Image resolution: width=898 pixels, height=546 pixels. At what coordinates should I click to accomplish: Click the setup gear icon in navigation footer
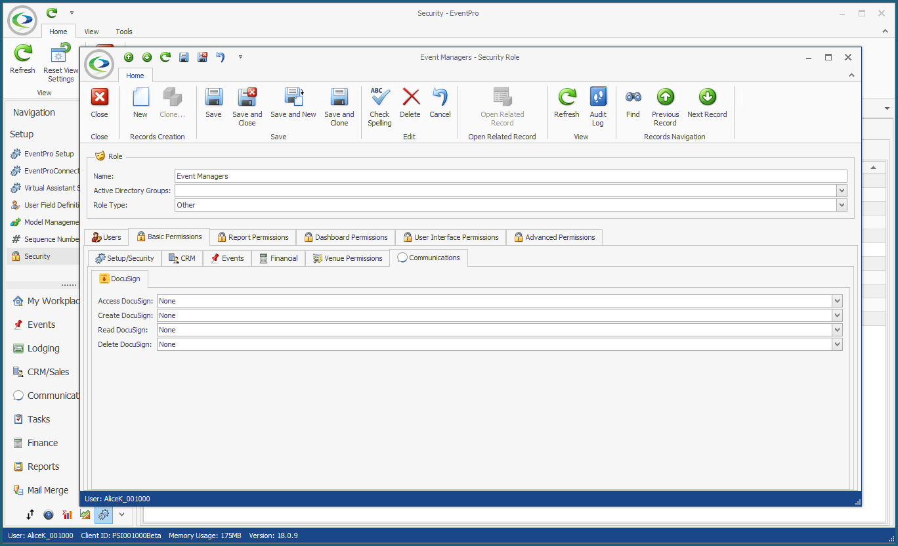(103, 515)
